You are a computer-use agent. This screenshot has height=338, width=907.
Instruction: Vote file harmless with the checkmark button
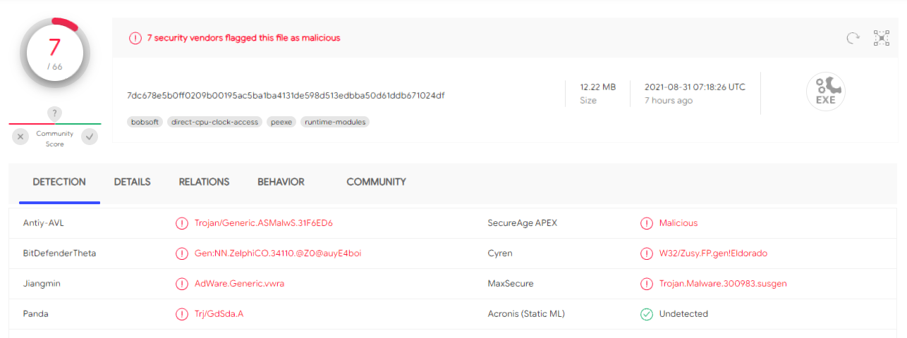[90, 137]
